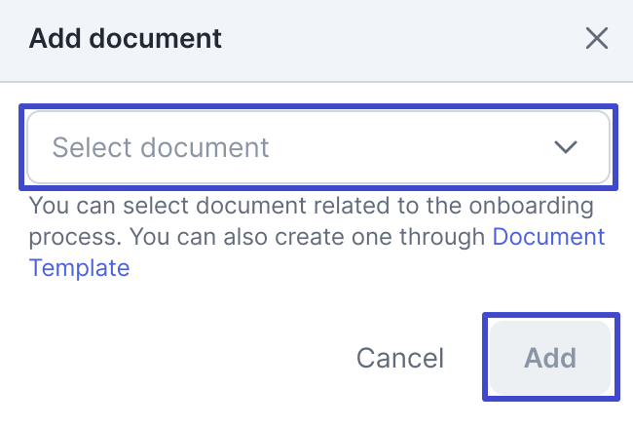This screenshot has height=427, width=633.
Task: Click the Add button
Action: tap(550, 357)
